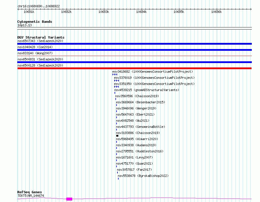Screen dimensions: 260x202
Task: Click the thin red line under nsv833140
Action: pos(134,56)
